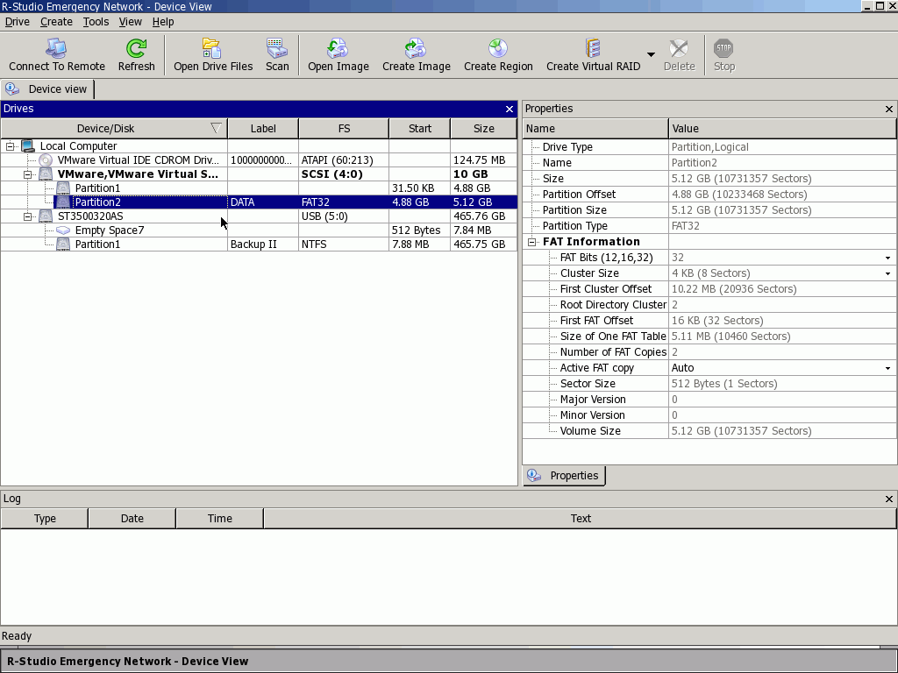898x673 pixels.
Task: Open the Cluster Size value dropdown
Action: click(887, 273)
